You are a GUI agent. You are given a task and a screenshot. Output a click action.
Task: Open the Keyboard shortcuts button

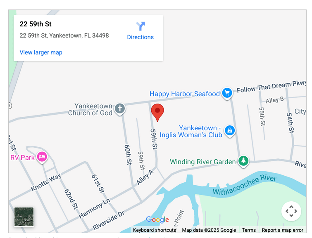[x=155, y=230]
